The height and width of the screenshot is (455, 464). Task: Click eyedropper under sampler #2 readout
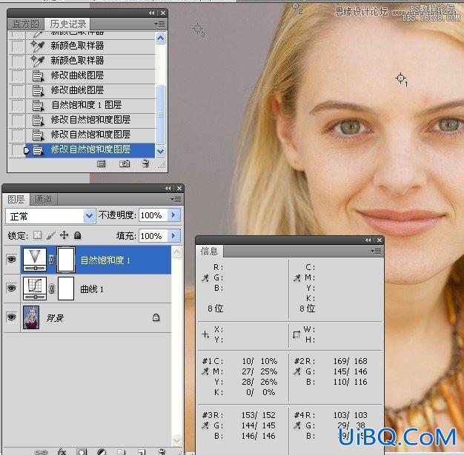pos(296,371)
